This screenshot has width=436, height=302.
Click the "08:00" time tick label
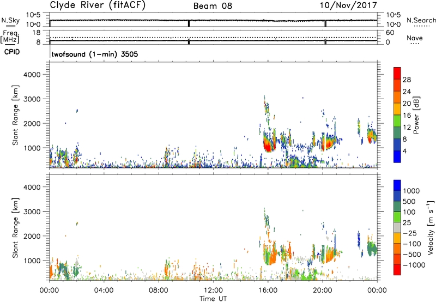159,291
